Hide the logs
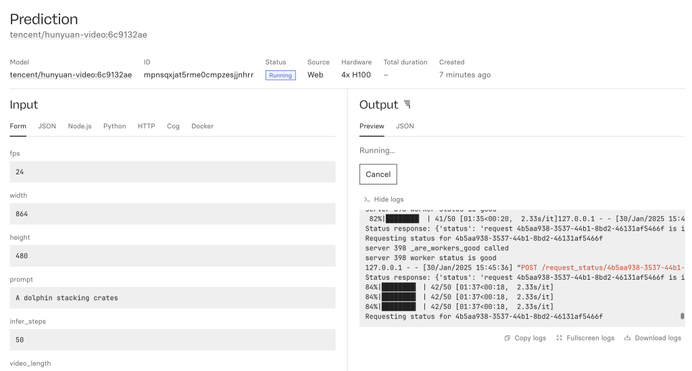The height and width of the screenshot is (371, 692). click(x=384, y=199)
